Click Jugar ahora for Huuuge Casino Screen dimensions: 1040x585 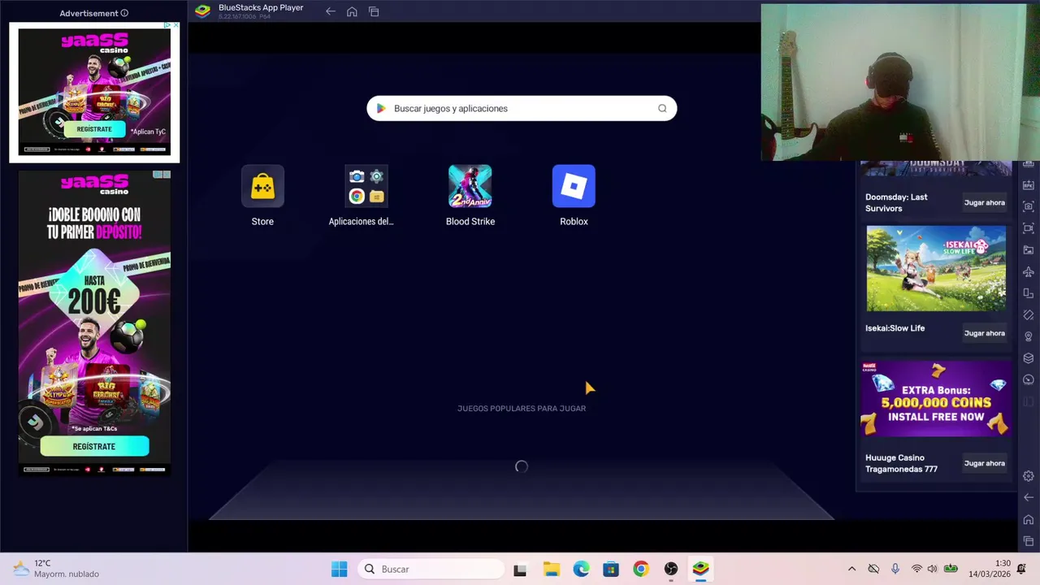tap(984, 463)
